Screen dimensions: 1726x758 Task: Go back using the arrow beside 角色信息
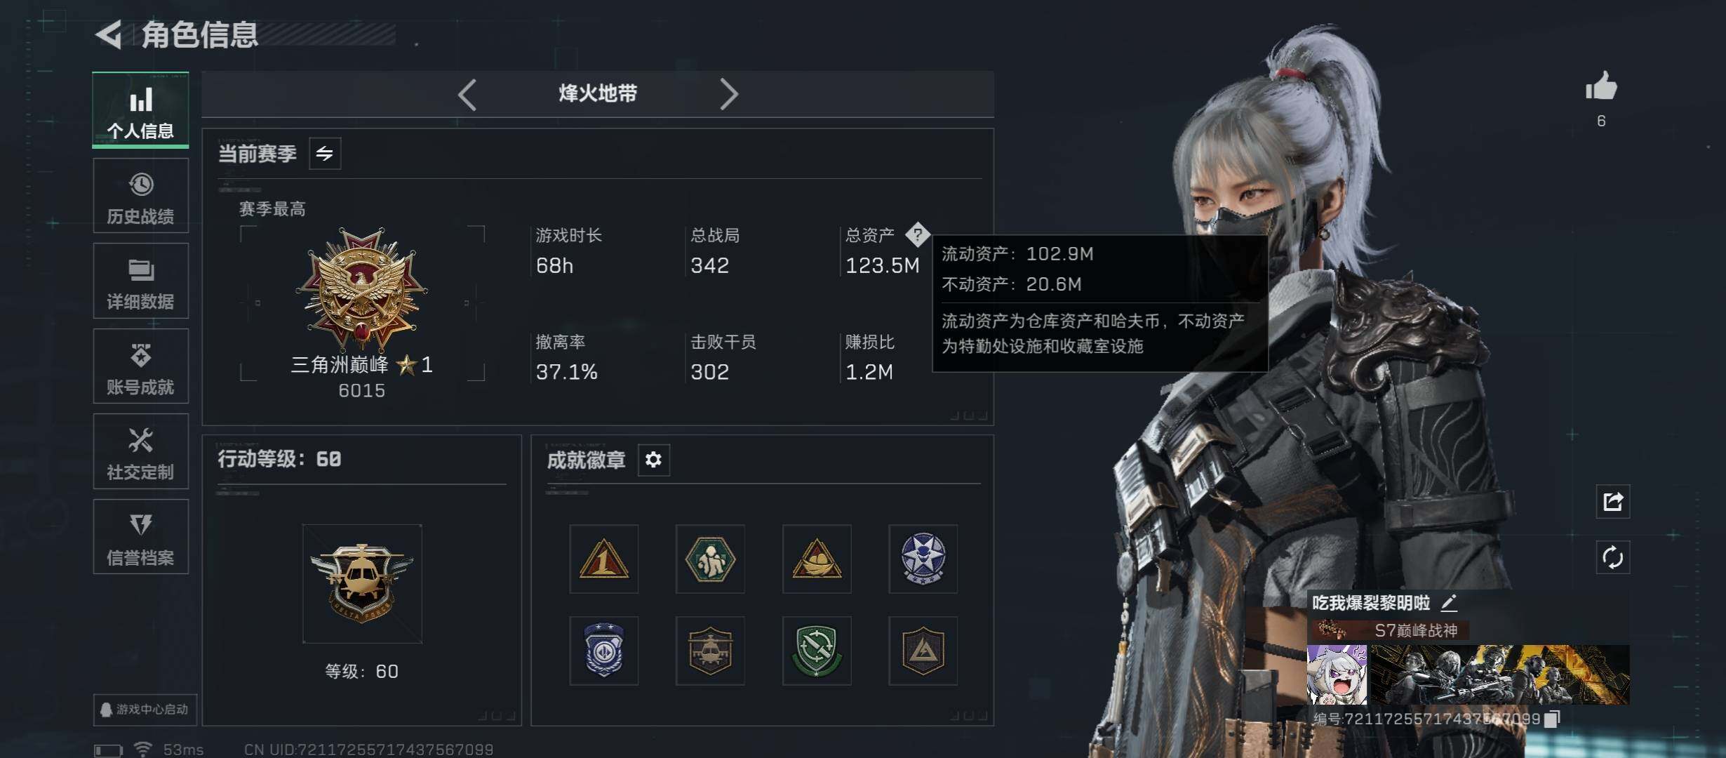(x=109, y=34)
